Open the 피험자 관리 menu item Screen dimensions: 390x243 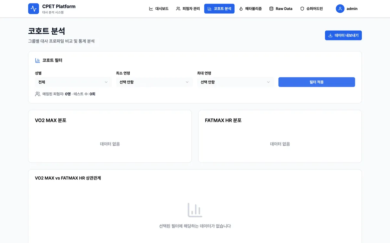[x=188, y=9]
